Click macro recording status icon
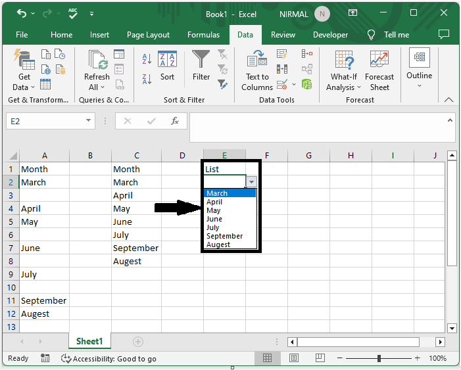Image resolution: width=461 pixels, height=370 pixels. point(45,358)
